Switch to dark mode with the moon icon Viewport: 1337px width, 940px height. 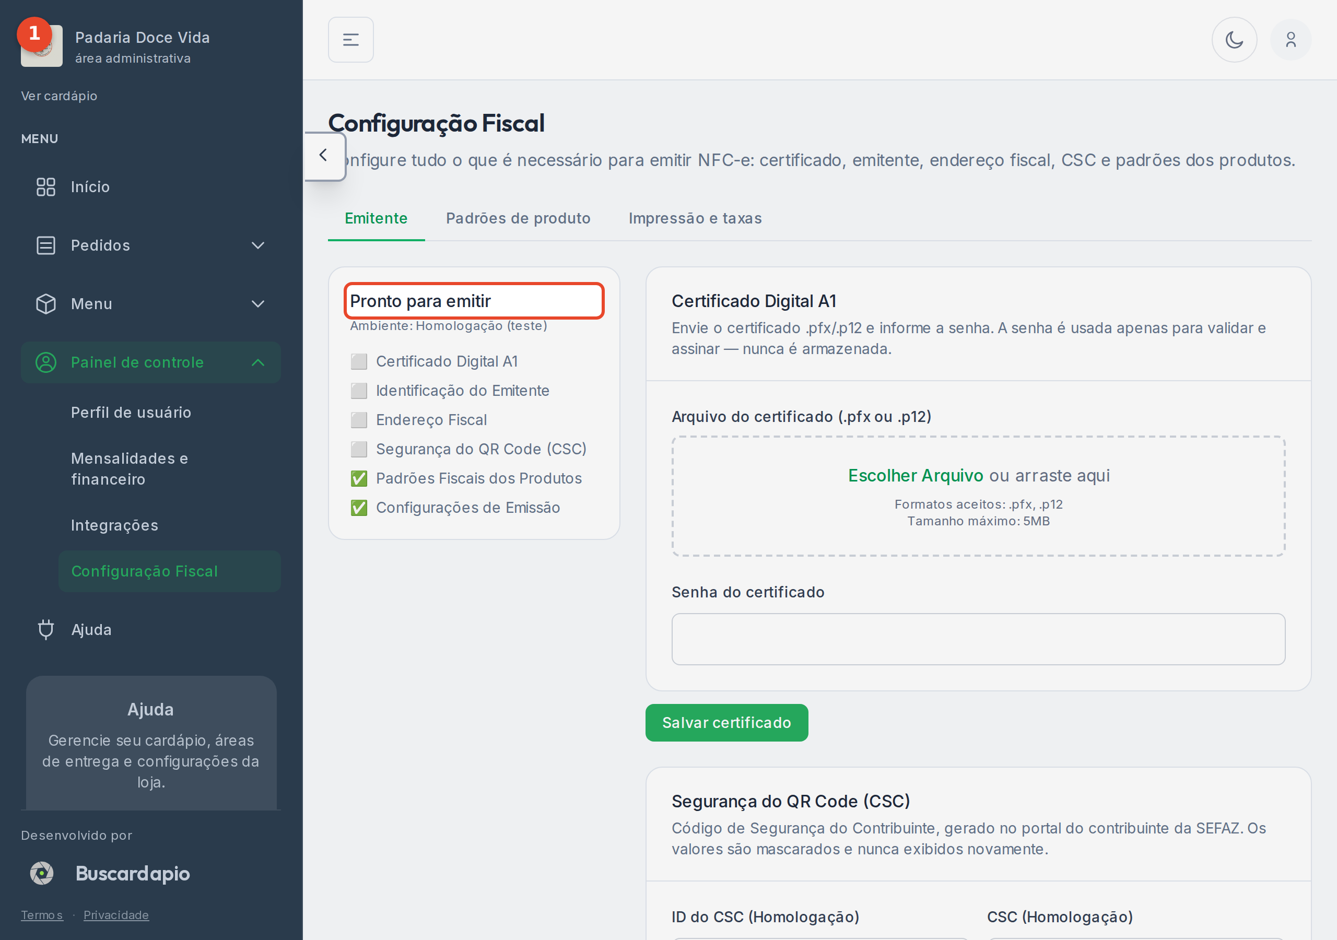click(x=1234, y=40)
